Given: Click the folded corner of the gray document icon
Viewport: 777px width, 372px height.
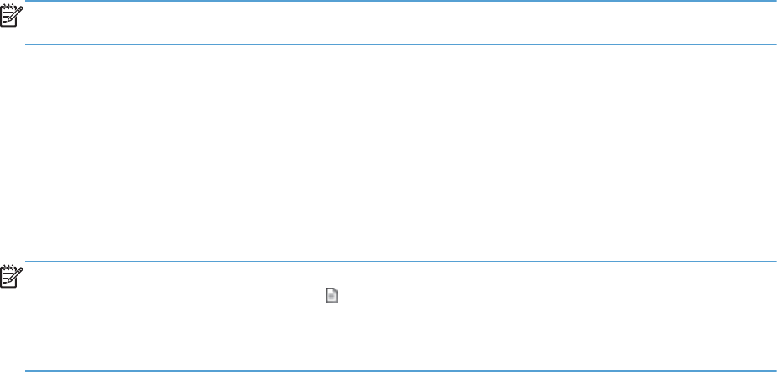Looking at the screenshot, I should click(336, 292).
